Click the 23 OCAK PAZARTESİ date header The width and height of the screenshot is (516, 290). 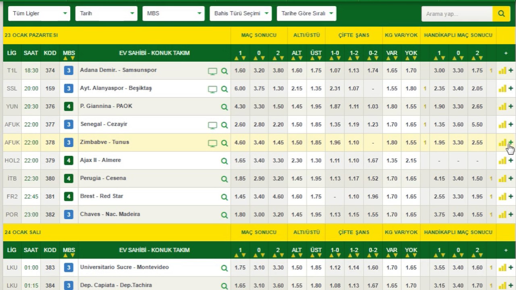[31, 35]
